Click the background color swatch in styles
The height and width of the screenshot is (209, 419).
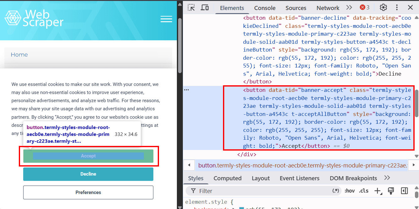[x=241, y=208]
